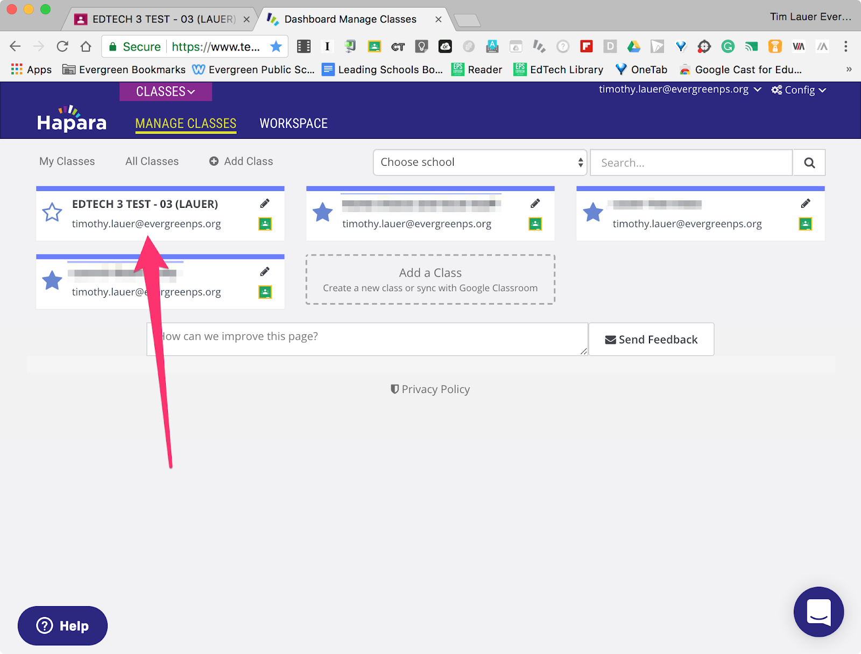The height and width of the screenshot is (654, 861).
Task: Open the Chrome three-dot menu
Action: (x=846, y=46)
